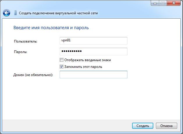Viewport: 183px width, 134px height.
Task: Minimize the VPN connection window
Action: point(155,3)
